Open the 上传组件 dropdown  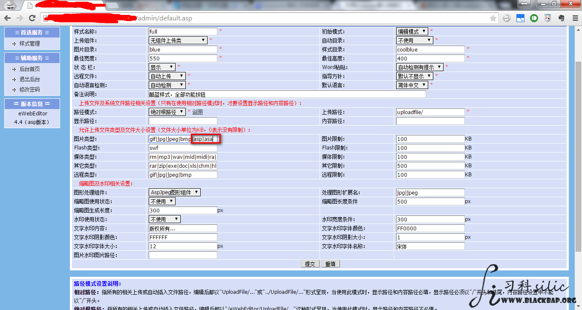click(178, 40)
